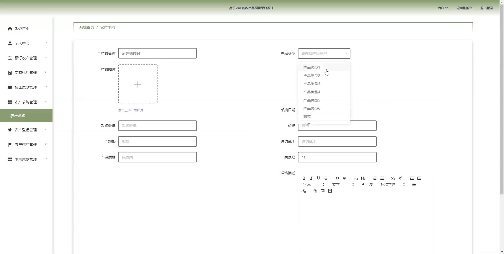Screen dimensions: 504x254
Task: Apply Heading 1 style
Action: coord(356,178)
